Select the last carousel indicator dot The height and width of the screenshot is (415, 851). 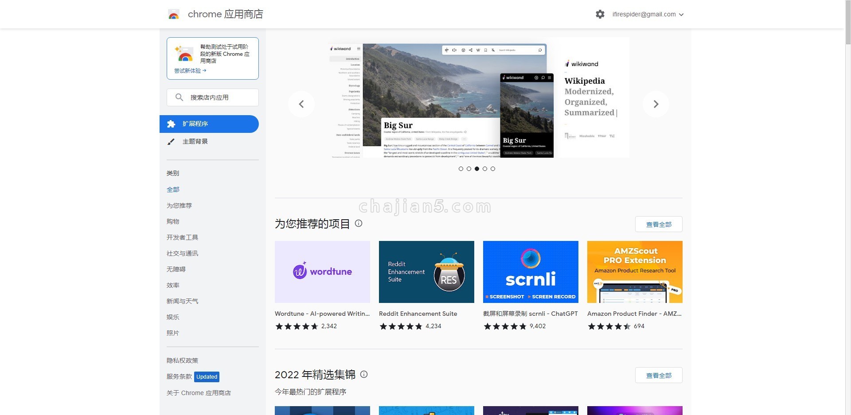pos(493,169)
